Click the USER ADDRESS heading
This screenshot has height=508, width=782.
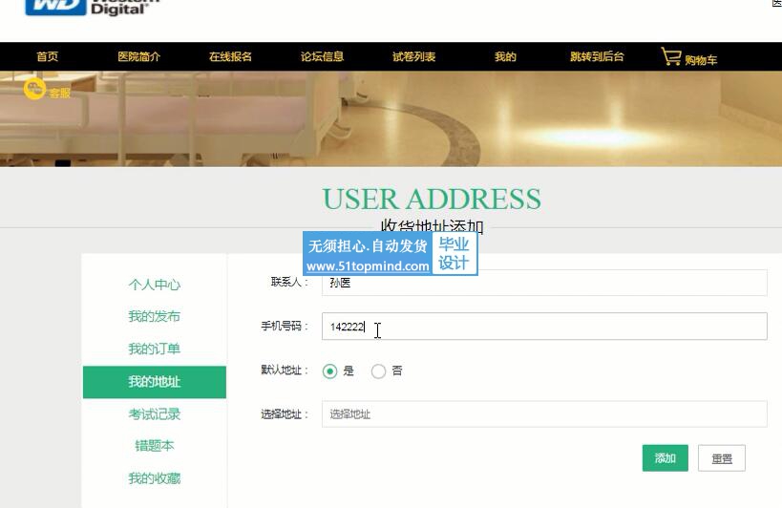(x=432, y=199)
